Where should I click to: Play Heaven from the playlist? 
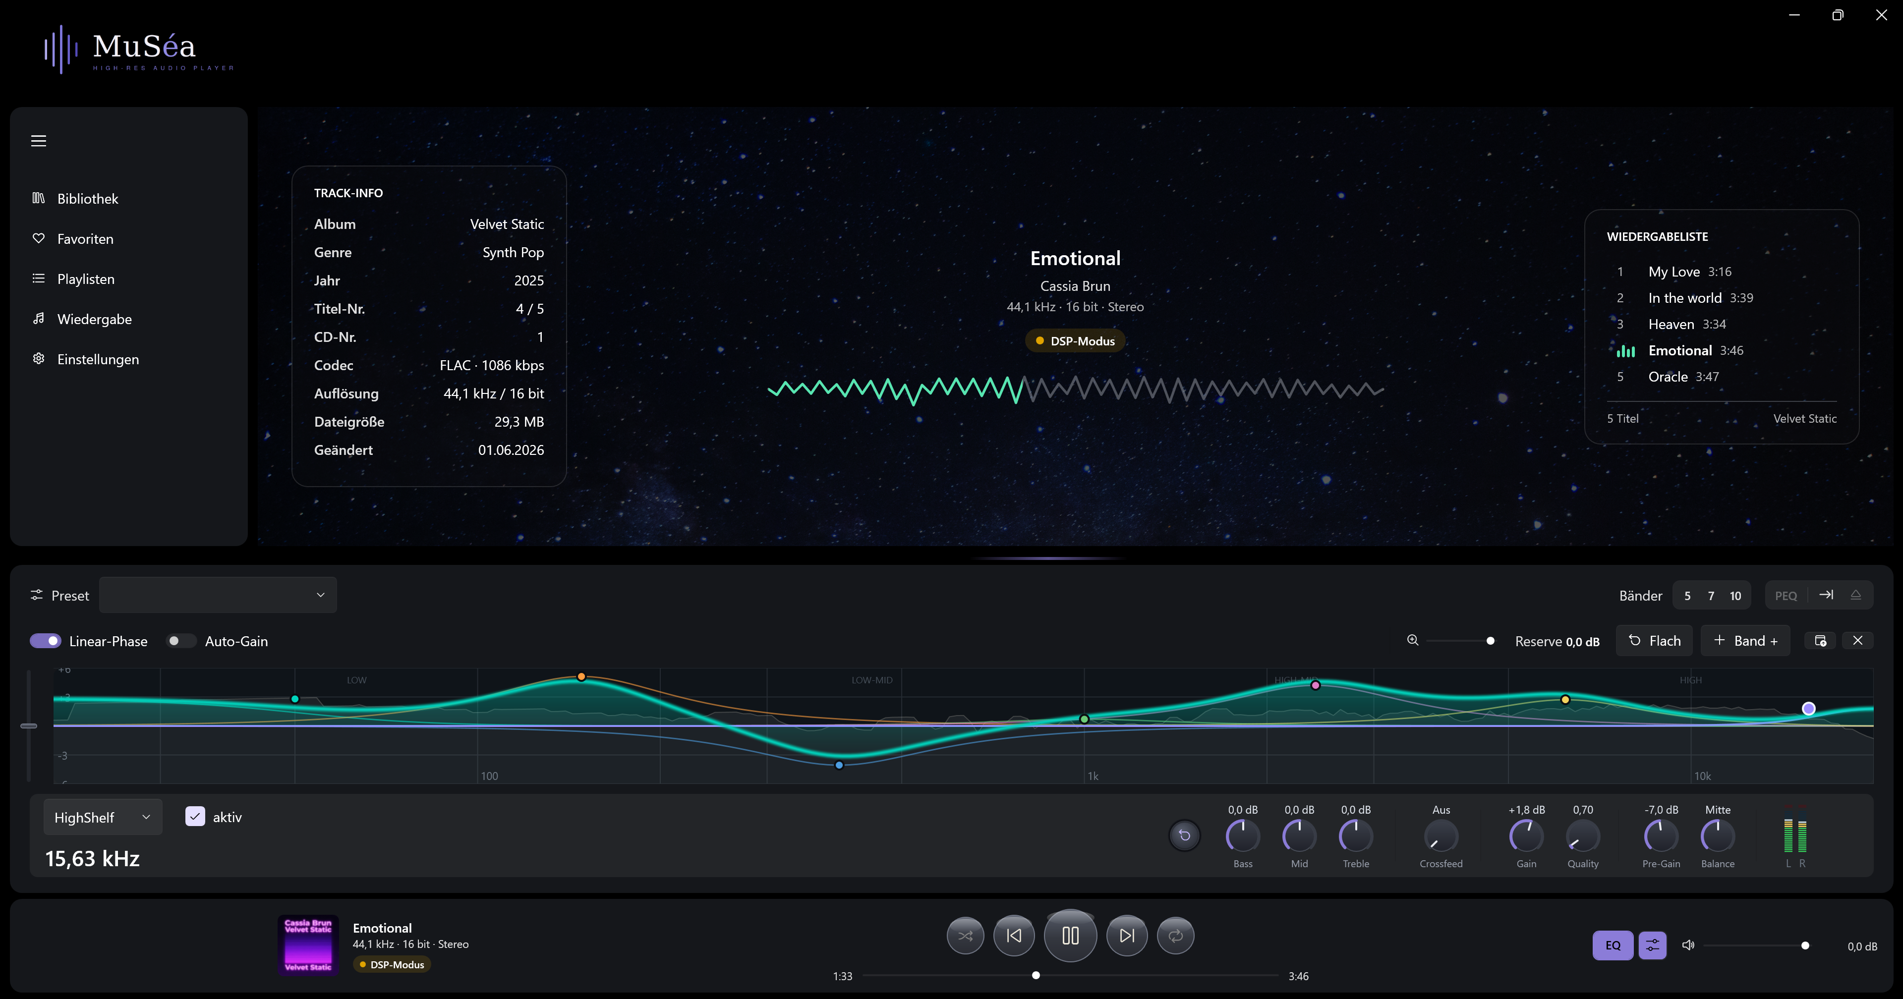1721,324
